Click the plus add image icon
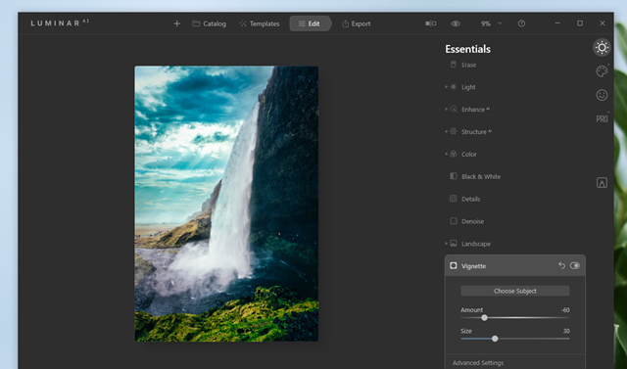 (176, 23)
